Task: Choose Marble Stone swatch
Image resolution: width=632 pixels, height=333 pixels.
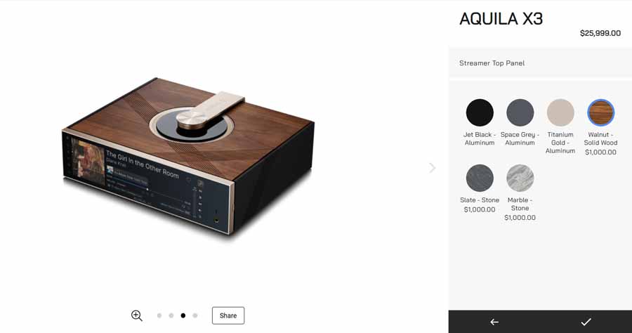Action: click(520, 178)
